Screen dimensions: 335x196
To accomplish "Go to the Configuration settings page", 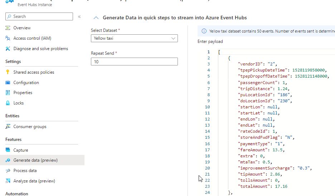I will tap(26, 83).
